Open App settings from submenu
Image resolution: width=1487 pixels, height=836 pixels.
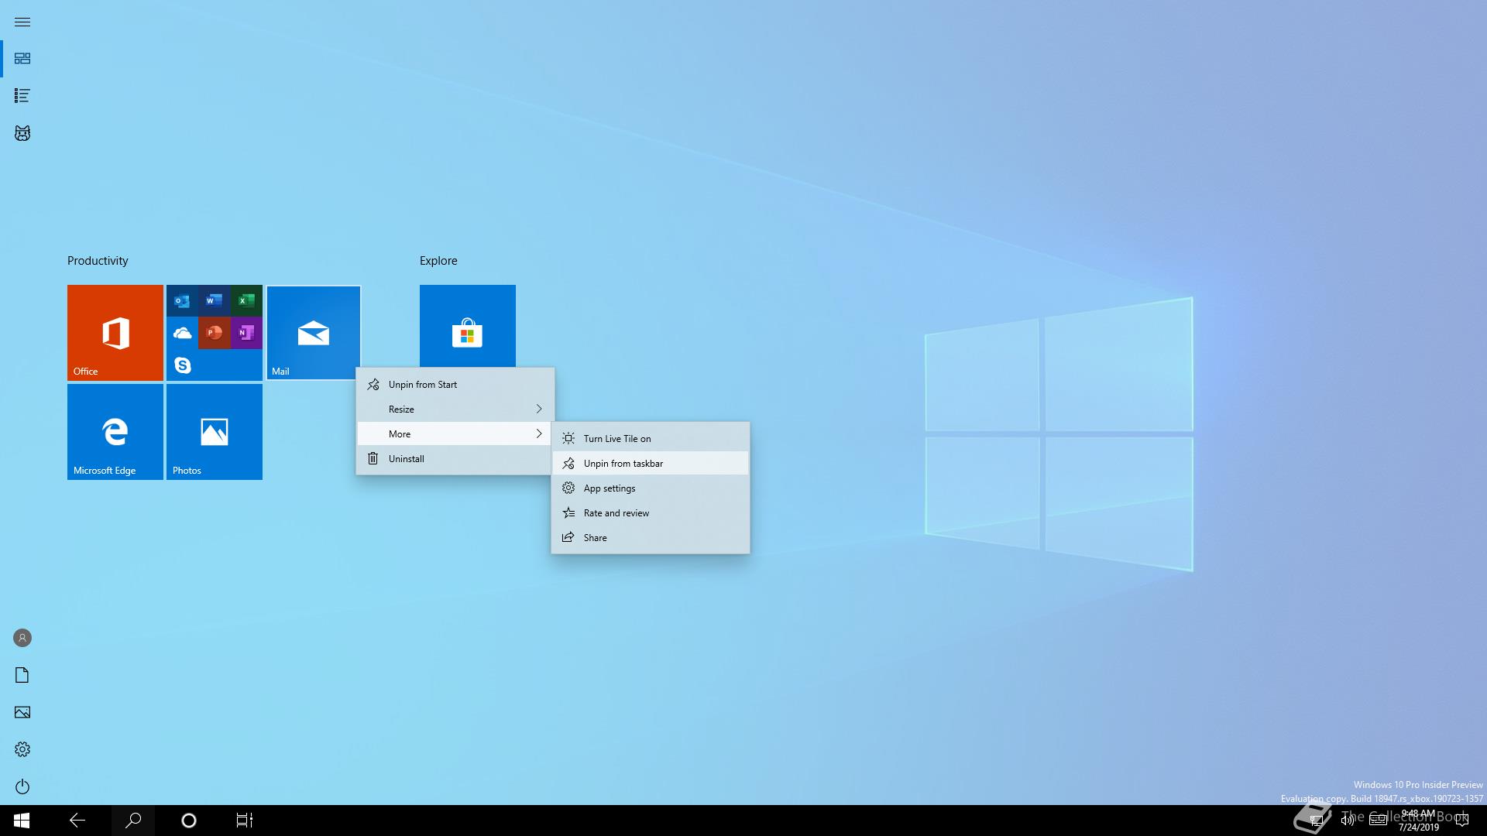(x=651, y=488)
